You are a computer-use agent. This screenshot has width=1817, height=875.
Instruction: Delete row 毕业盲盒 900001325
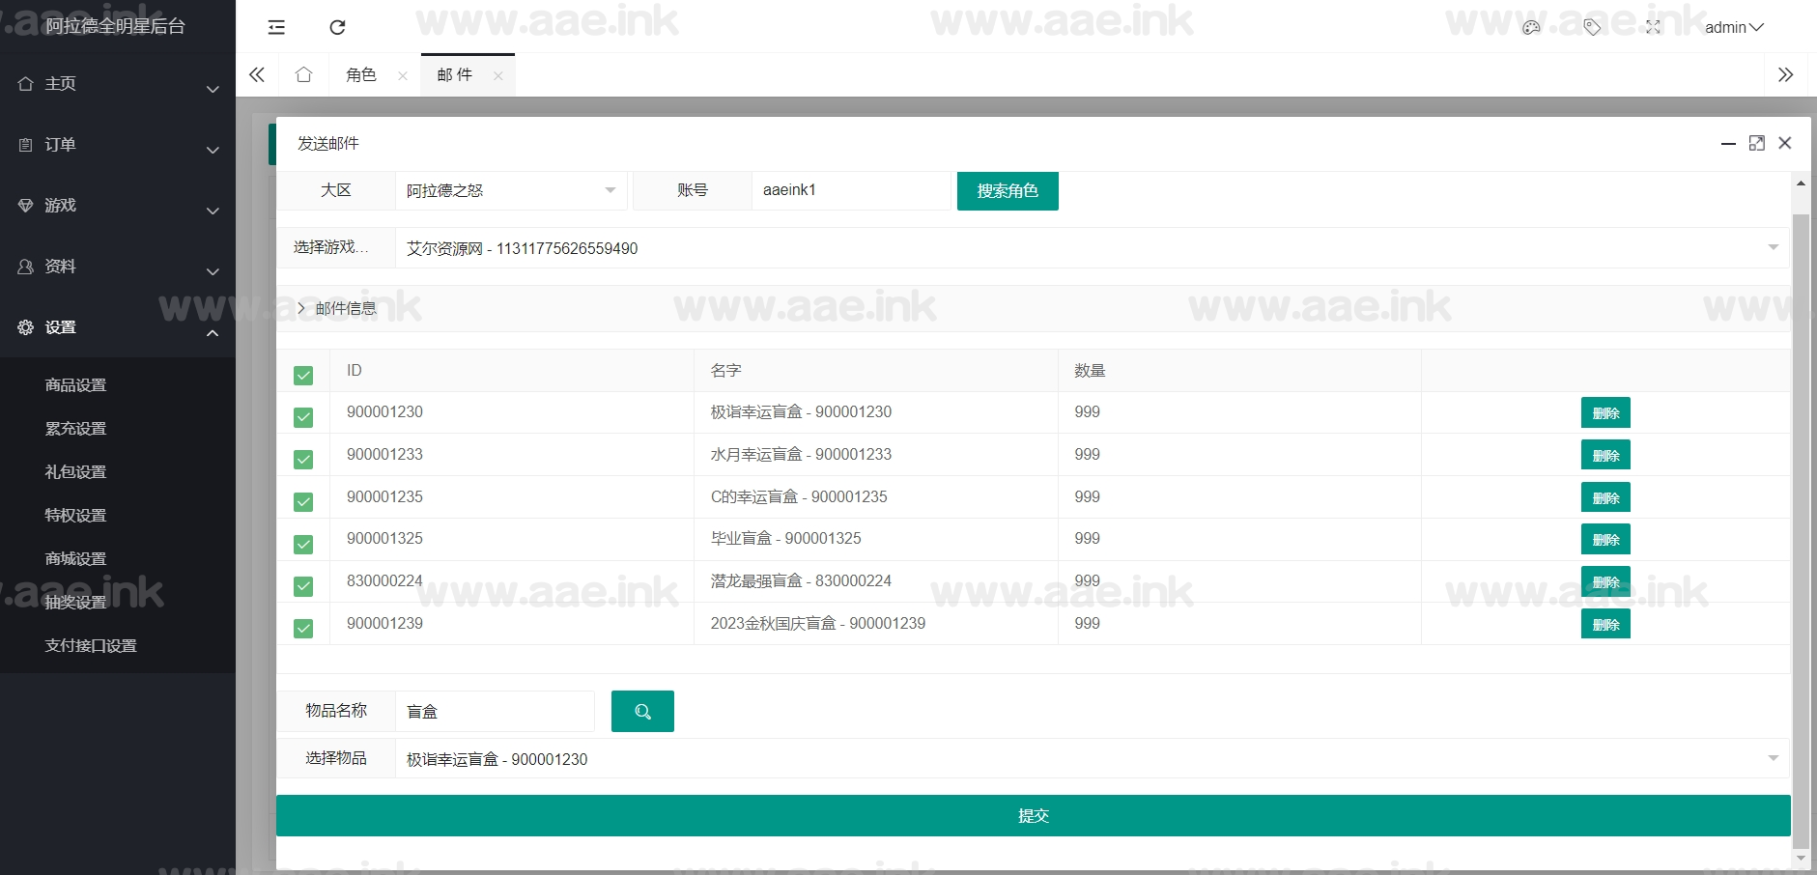click(x=1605, y=539)
